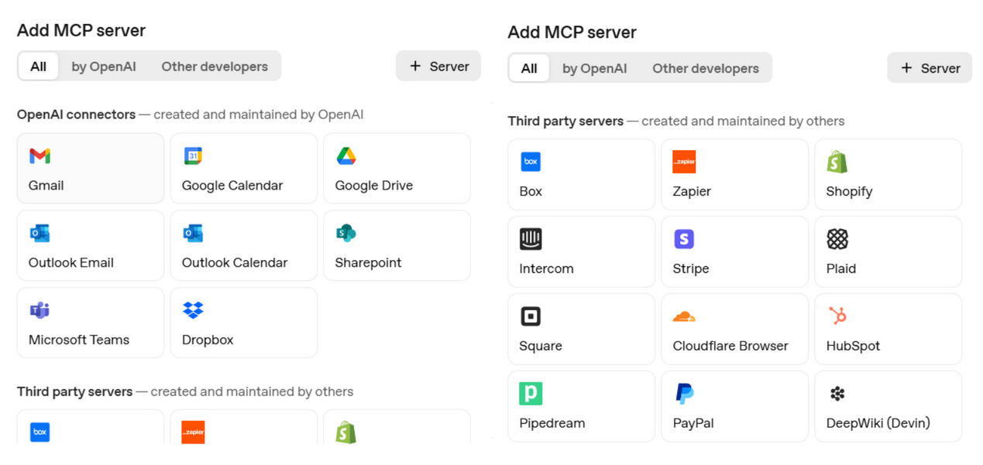Viewport: 983px width, 465px height.
Task: Open the Sharepoint icon
Action: click(346, 233)
